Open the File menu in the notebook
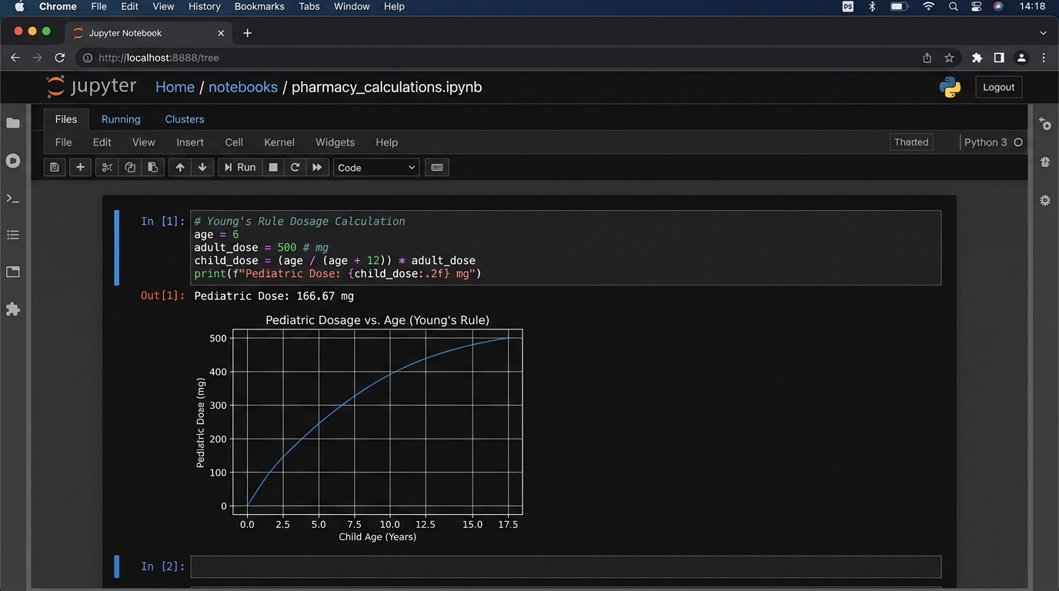 64,142
